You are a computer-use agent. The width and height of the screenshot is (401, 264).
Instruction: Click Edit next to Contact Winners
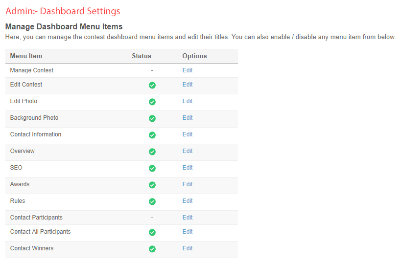[x=188, y=248]
